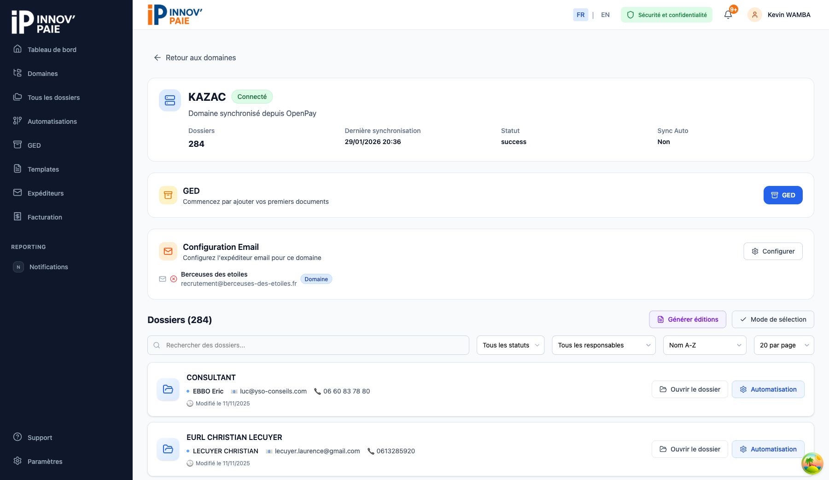Click the floating palm tree icon
The width and height of the screenshot is (829, 480).
812,463
